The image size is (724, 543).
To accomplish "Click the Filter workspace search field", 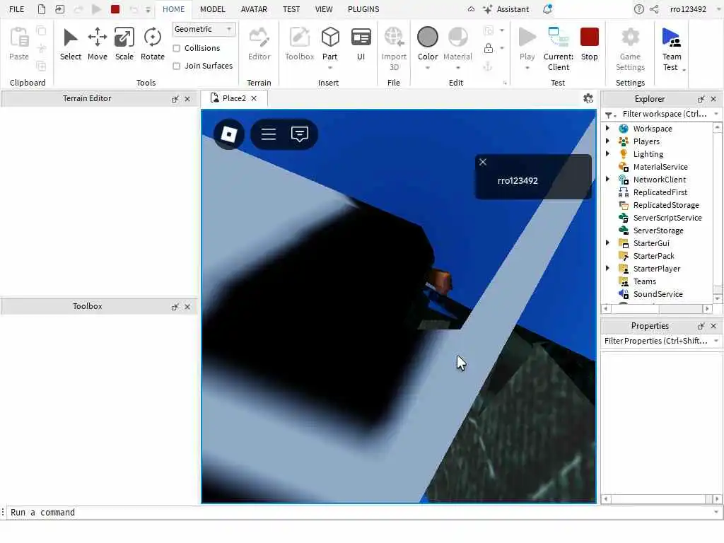I will (x=663, y=114).
